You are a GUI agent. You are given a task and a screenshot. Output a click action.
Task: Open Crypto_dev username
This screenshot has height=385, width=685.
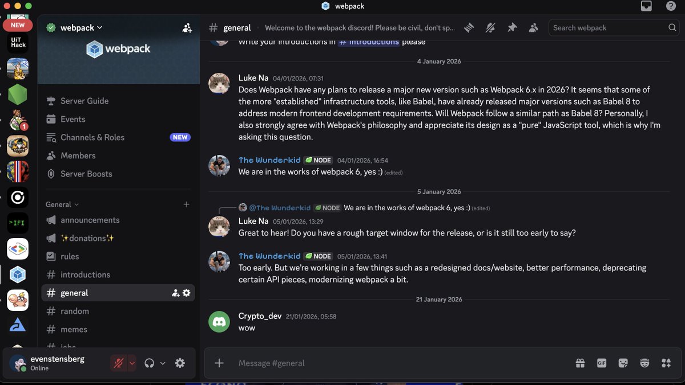[260, 316]
